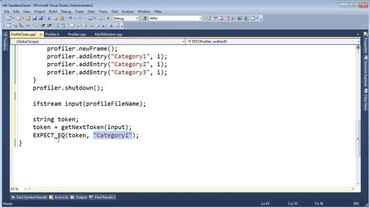Expand the New Project dropdown arrow
The width and height of the screenshot is (370, 208).
(x=13, y=18)
